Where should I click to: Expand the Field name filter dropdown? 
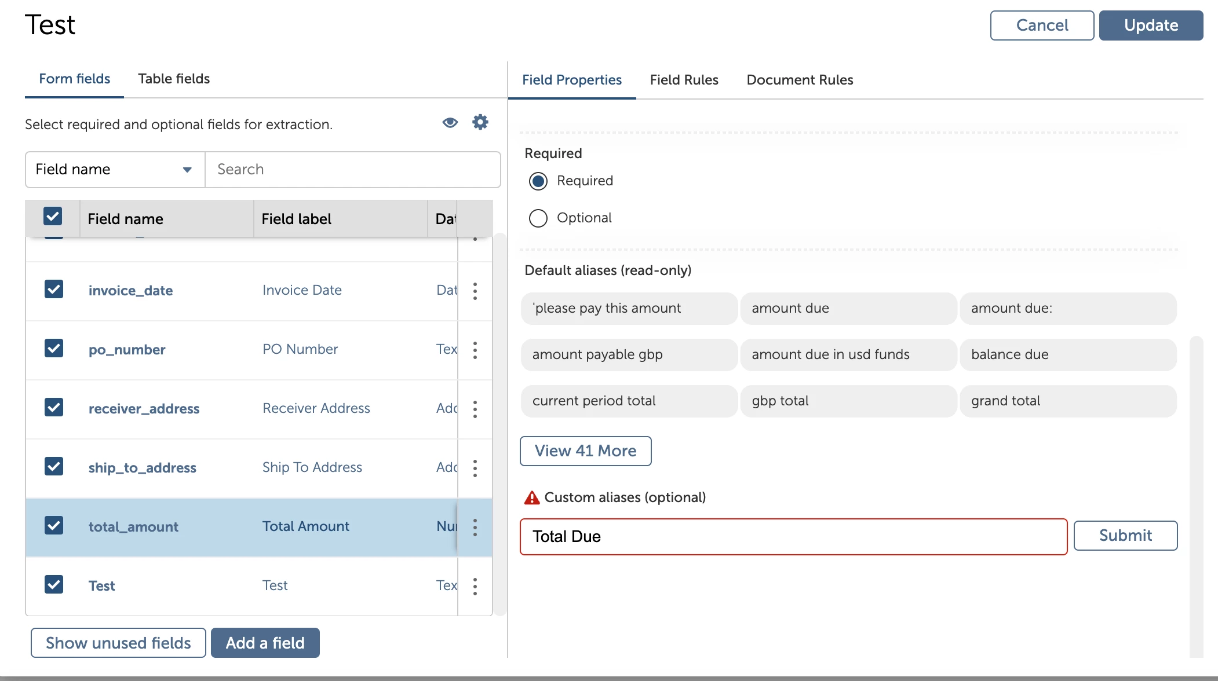(x=115, y=170)
